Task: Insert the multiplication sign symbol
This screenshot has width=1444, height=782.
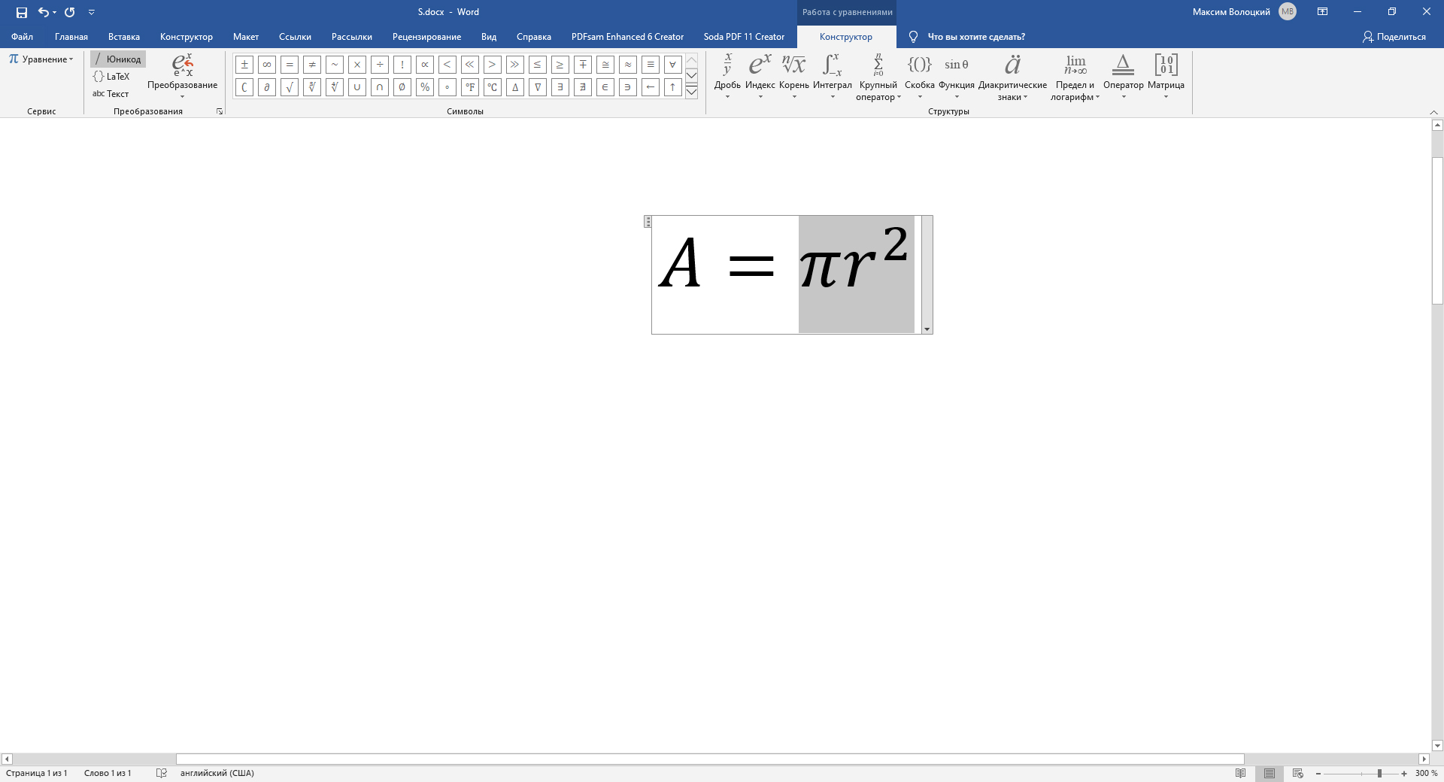Action: click(357, 65)
